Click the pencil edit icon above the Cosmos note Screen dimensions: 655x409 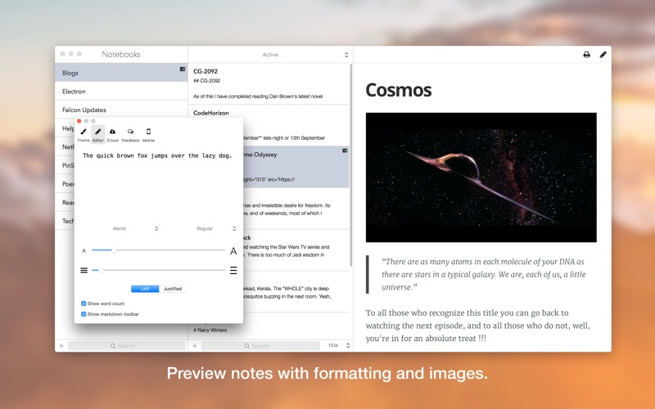click(603, 55)
